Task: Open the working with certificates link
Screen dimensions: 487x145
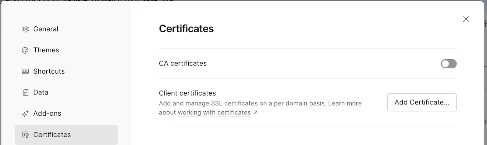Action: [x=214, y=113]
